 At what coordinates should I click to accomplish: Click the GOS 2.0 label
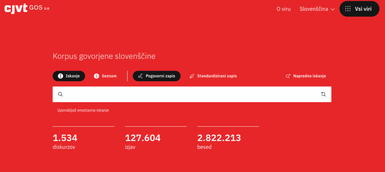coord(39,8)
